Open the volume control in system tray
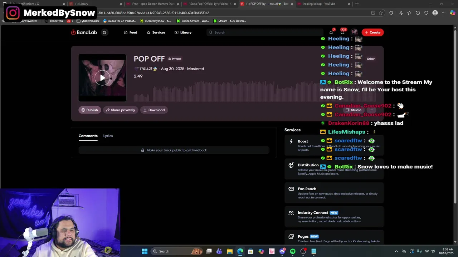Screen dimensions: 458x257 point(433,251)
